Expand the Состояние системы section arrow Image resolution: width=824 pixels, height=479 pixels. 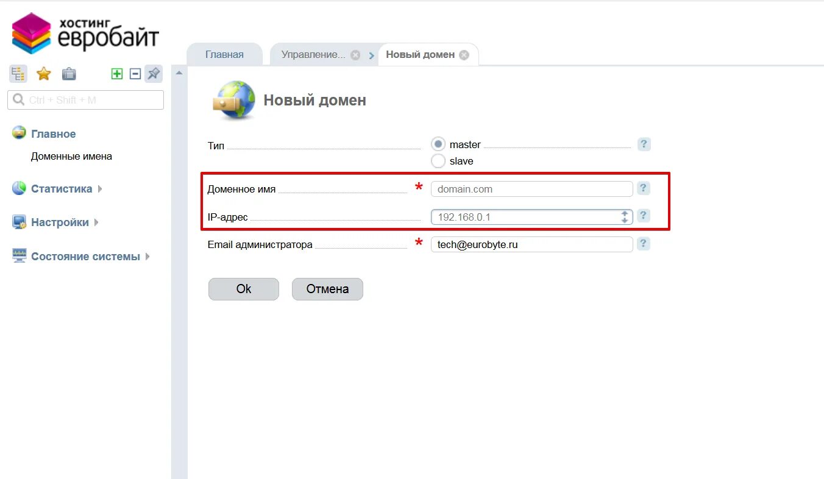pos(147,257)
